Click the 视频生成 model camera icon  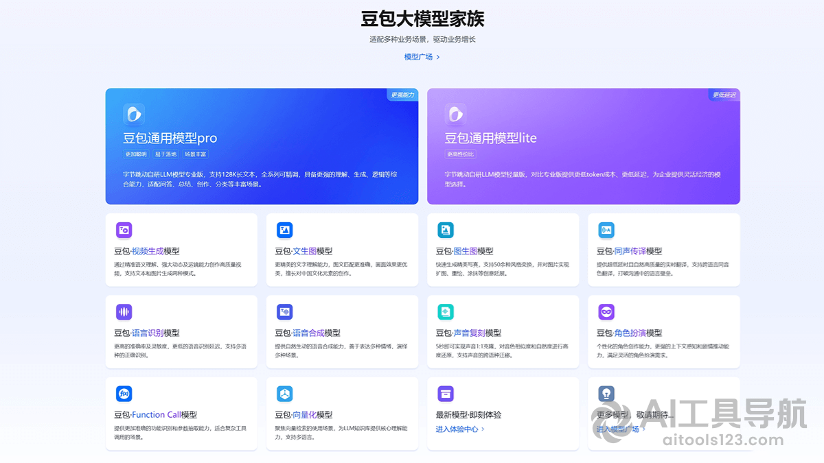coord(124,230)
